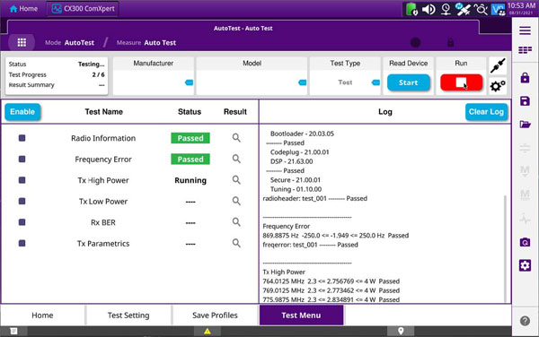539x337 pixels.
Task: View Radio Information result magnifier
Action: 236,138
